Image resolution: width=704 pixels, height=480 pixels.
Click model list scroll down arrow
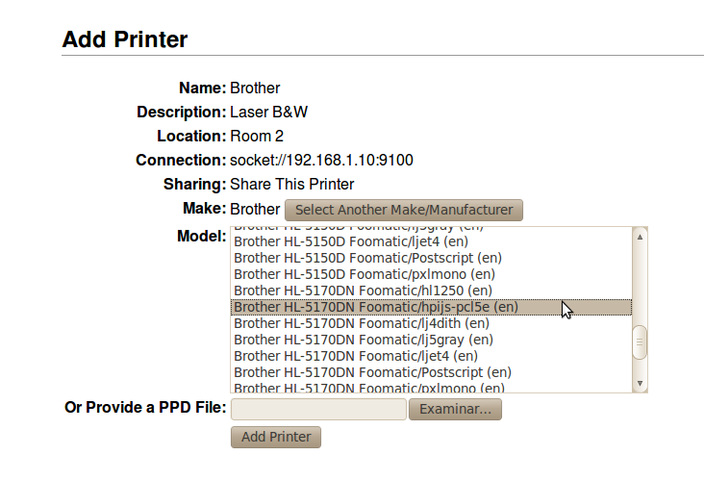coord(640,384)
